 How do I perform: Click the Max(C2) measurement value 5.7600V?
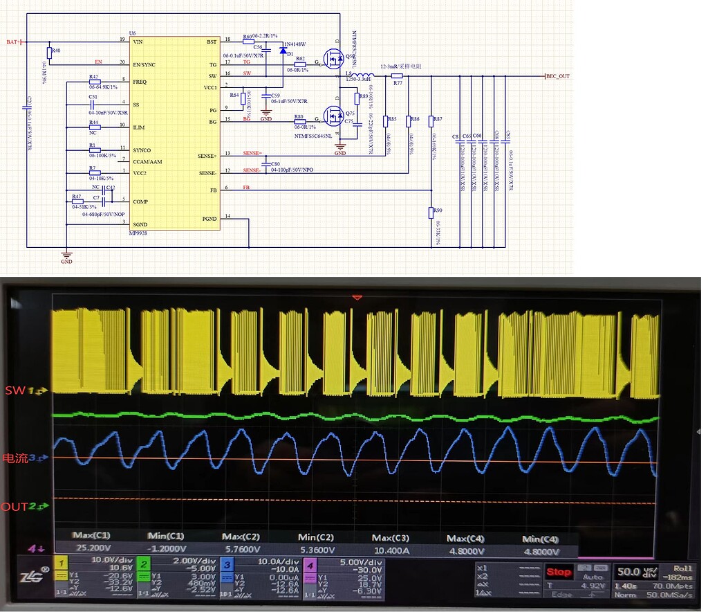(x=243, y=549)
